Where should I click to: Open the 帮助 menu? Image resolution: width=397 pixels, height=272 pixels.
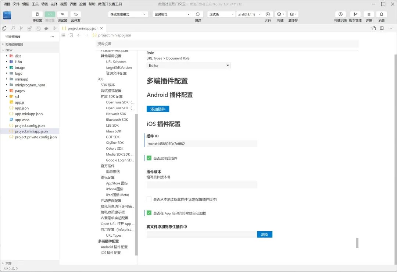pos(92,4)
